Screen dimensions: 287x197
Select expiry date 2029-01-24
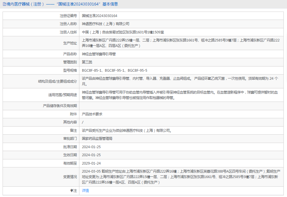click(91, 163)
